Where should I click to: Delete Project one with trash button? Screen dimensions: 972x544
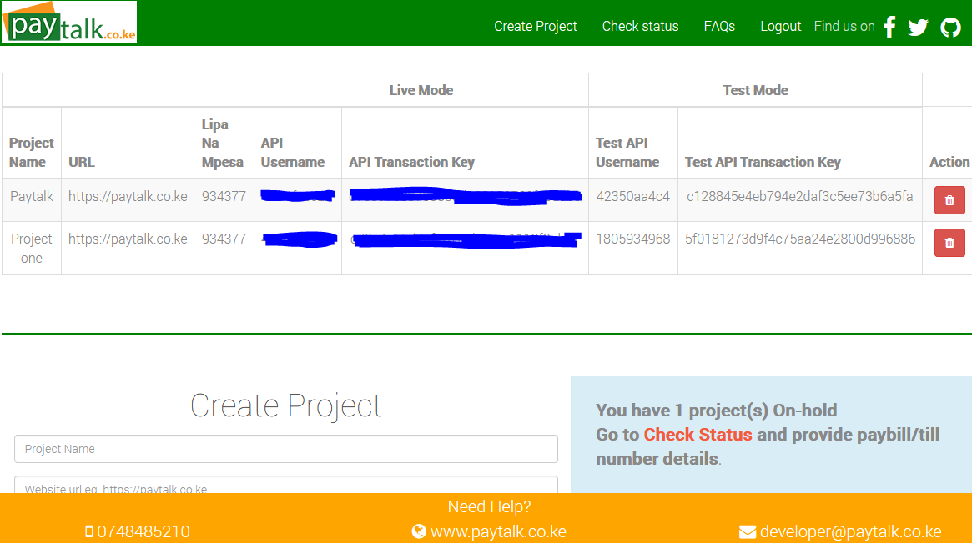[949, 243]
